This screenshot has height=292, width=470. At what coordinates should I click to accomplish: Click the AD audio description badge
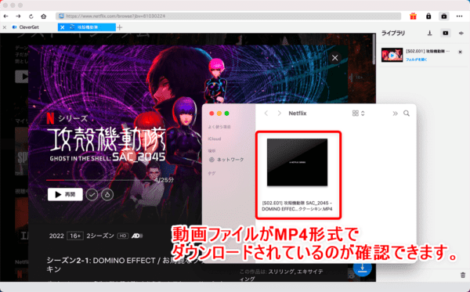(136, 236)
